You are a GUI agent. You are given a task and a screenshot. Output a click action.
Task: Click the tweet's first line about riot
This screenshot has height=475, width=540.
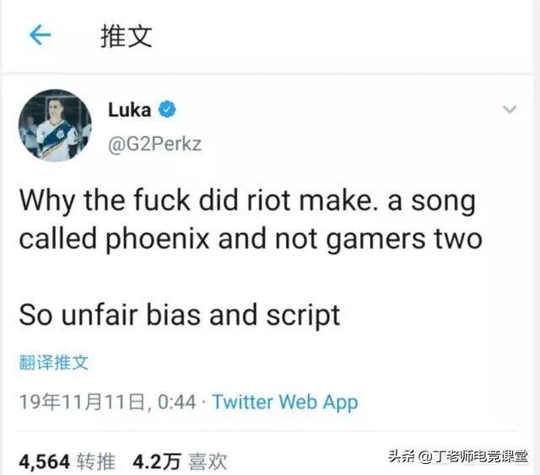[x=247, y=201]
